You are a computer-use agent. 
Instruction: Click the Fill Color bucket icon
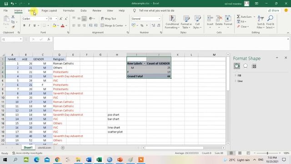55,26
